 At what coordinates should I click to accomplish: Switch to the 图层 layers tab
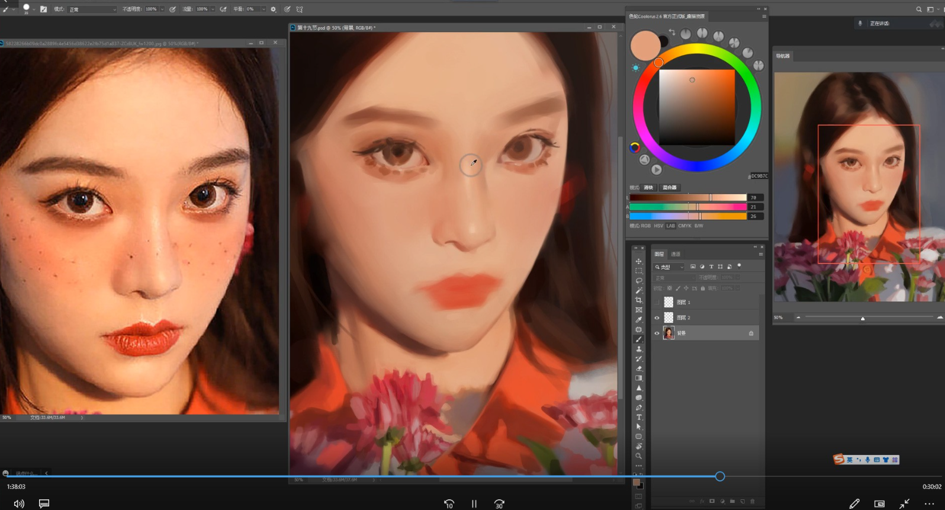pos(659,254)
